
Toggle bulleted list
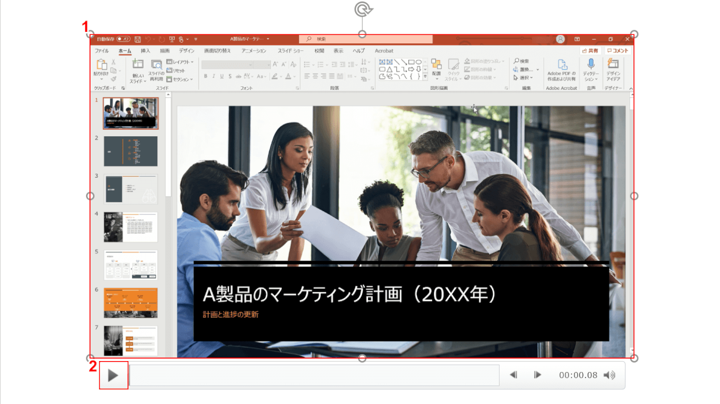coord(307,65)
